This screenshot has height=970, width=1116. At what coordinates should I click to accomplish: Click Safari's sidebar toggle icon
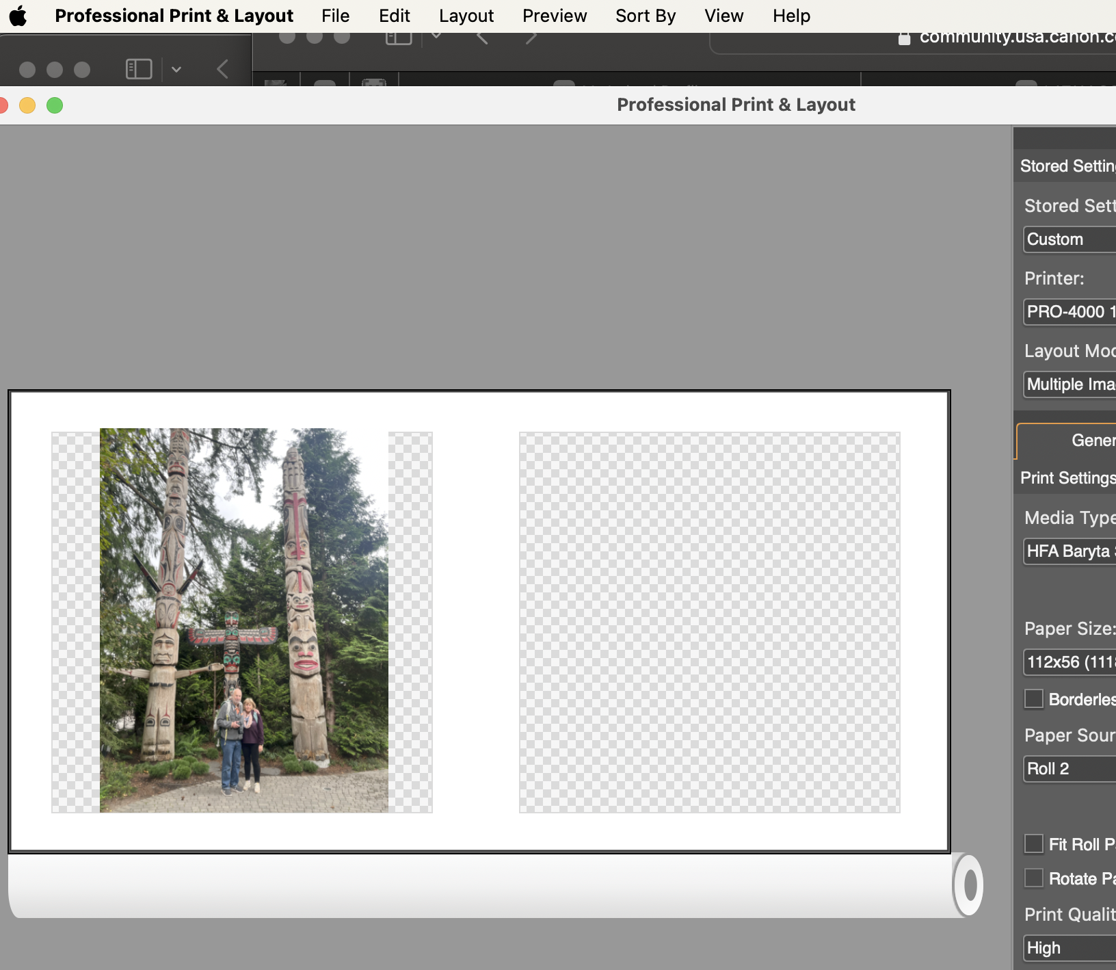pyautogui.click(x=397, y=36)
